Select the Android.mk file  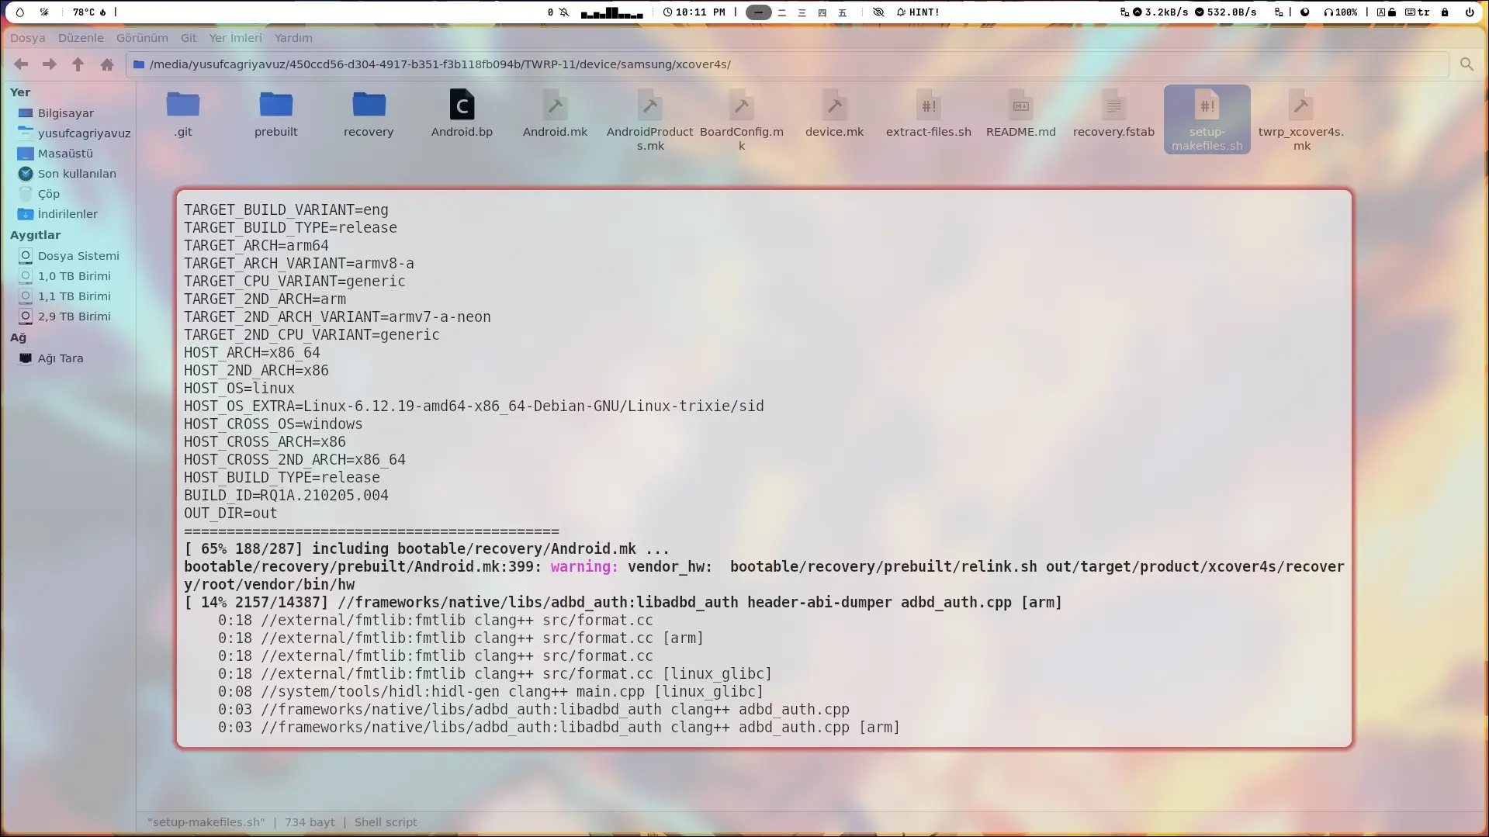555,115
